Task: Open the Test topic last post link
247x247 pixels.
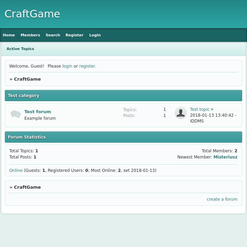Action: point(200,109)
